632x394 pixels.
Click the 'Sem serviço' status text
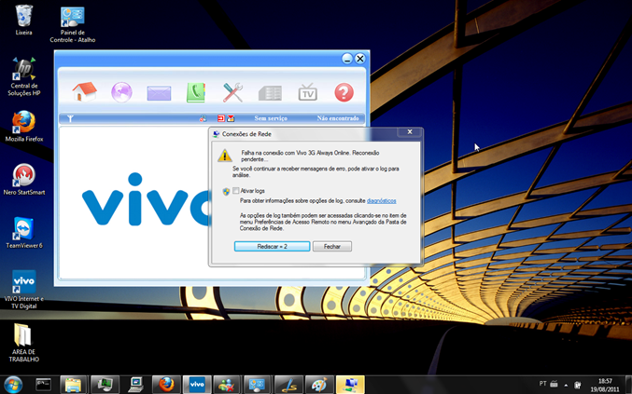point(271,118)
